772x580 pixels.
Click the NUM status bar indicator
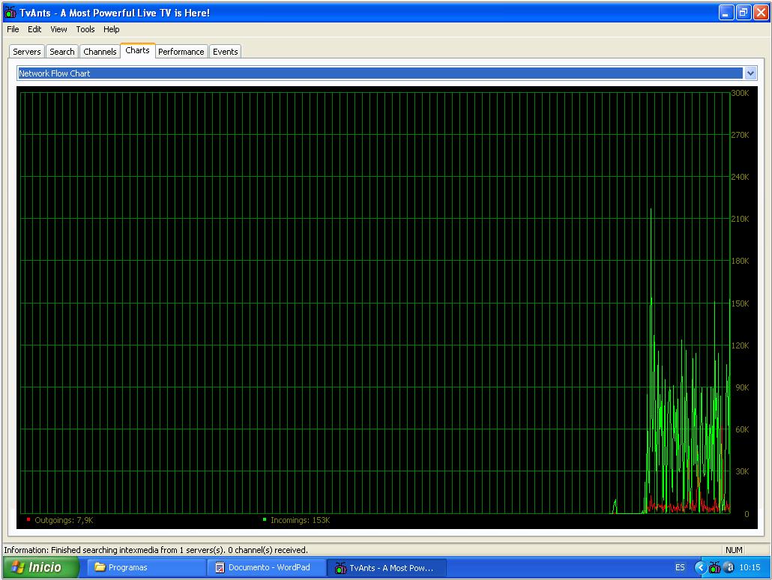click(734, 550)
